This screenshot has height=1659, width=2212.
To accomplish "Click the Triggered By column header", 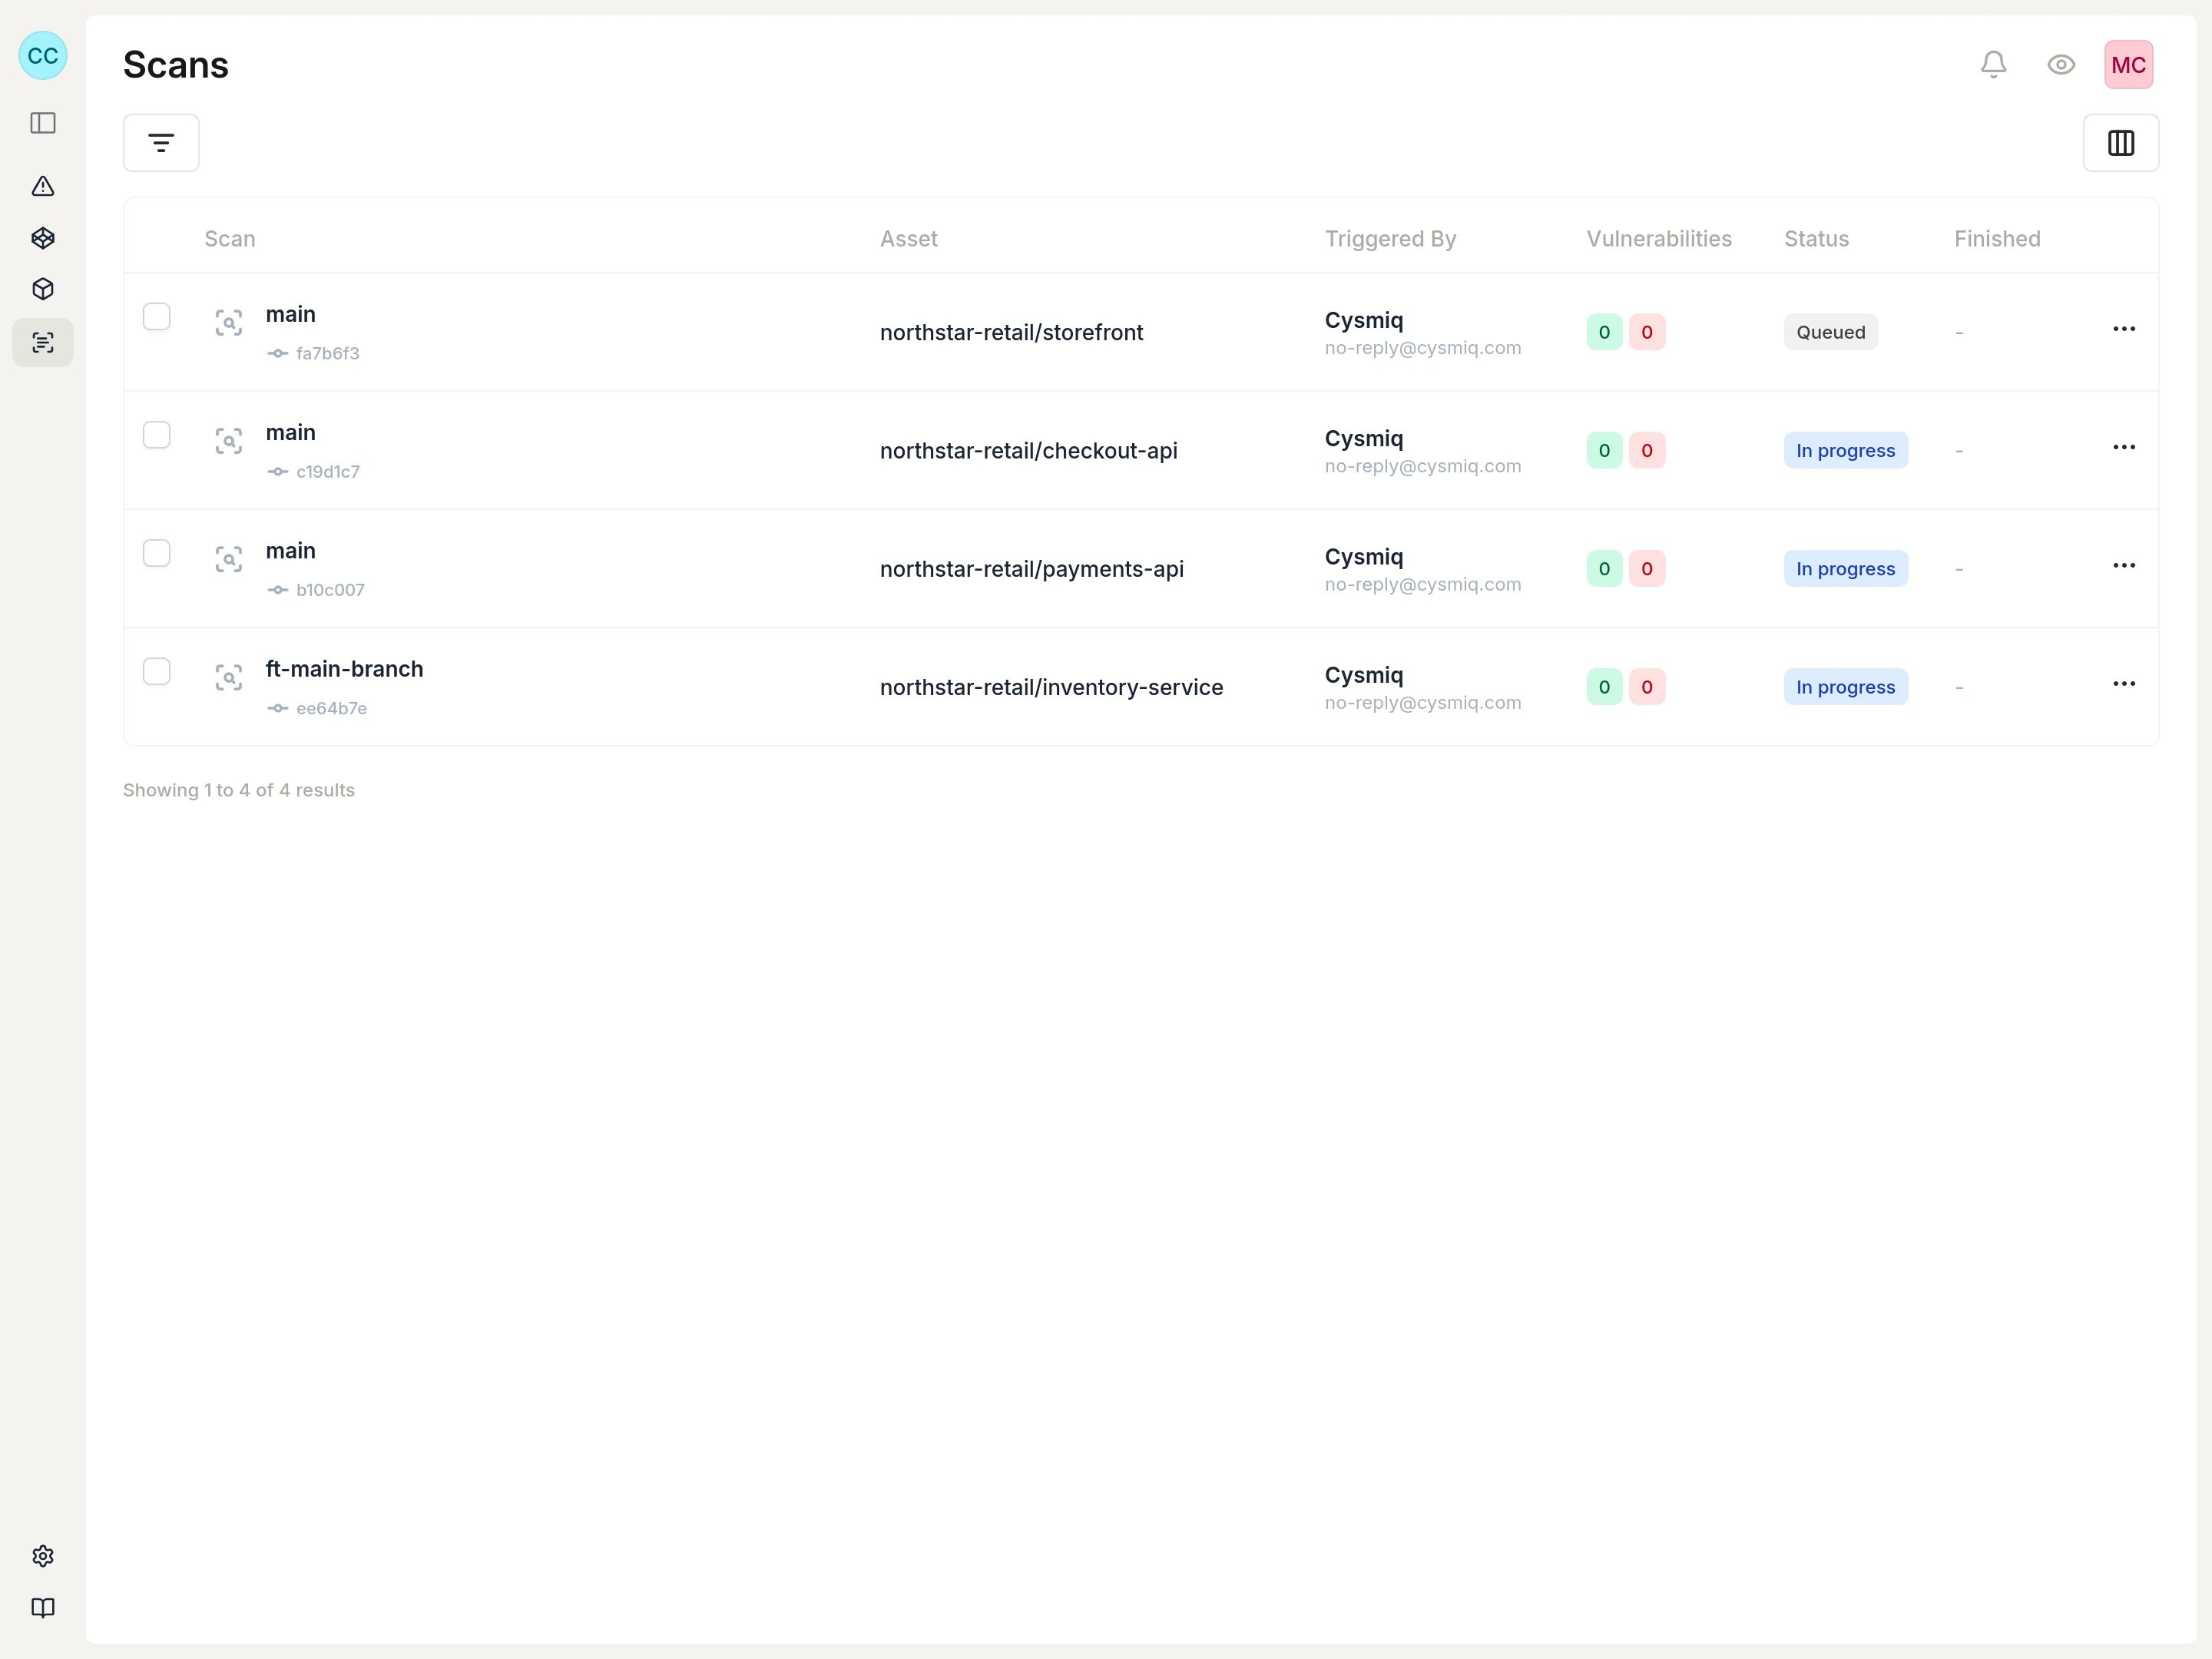I will (1390, 239).
